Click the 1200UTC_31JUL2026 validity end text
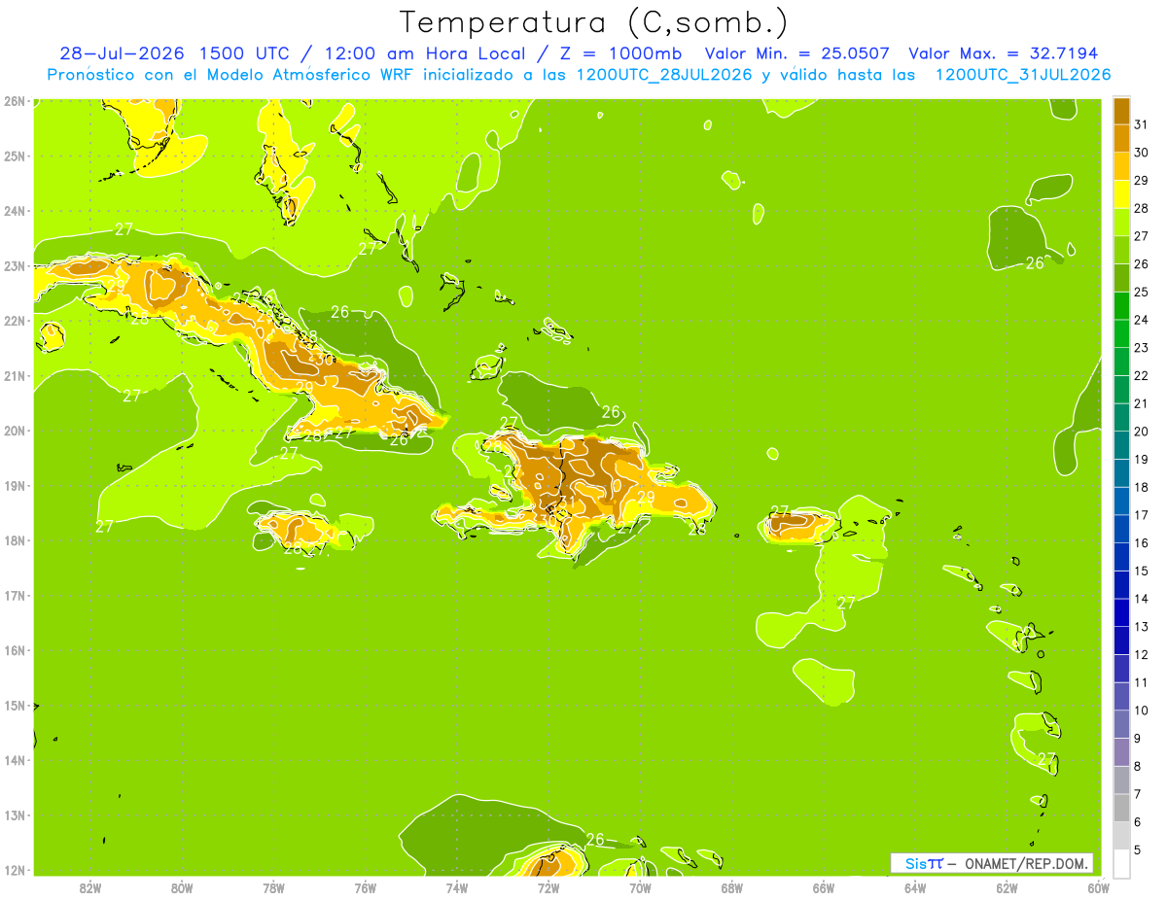 (x=1023, y=74)
